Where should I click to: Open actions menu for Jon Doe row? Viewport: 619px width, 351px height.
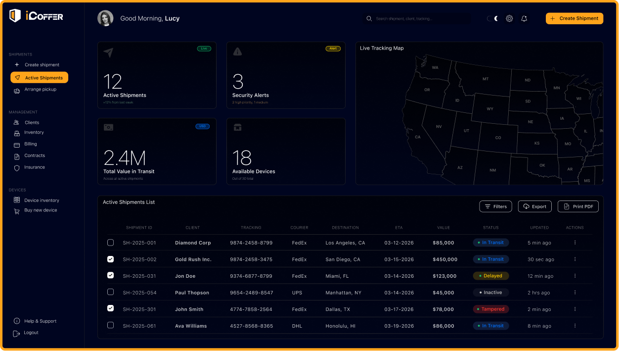(575, 276)
